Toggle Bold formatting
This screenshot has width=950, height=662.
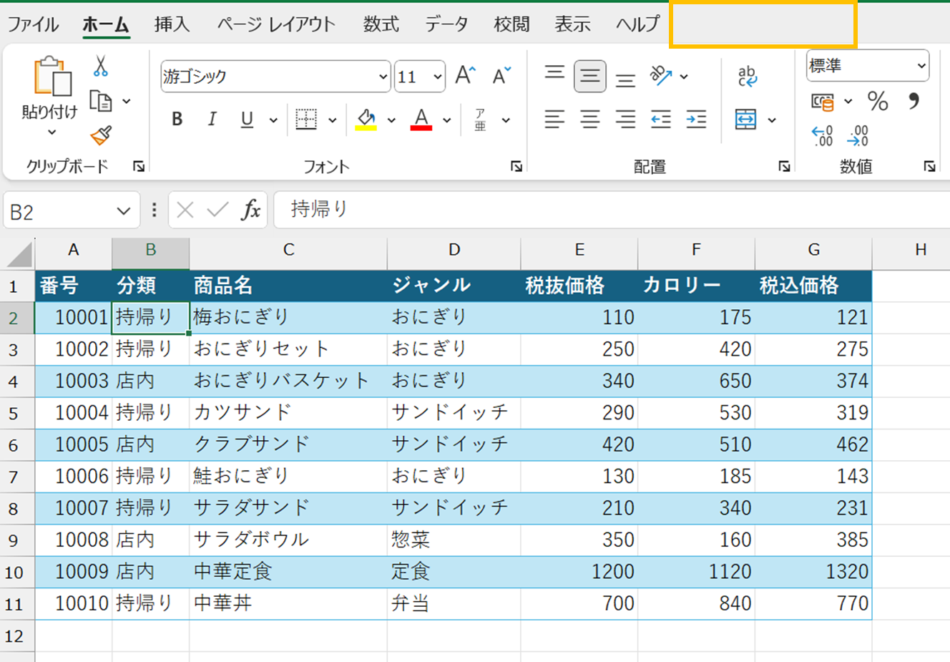click(x=177, y=120)
